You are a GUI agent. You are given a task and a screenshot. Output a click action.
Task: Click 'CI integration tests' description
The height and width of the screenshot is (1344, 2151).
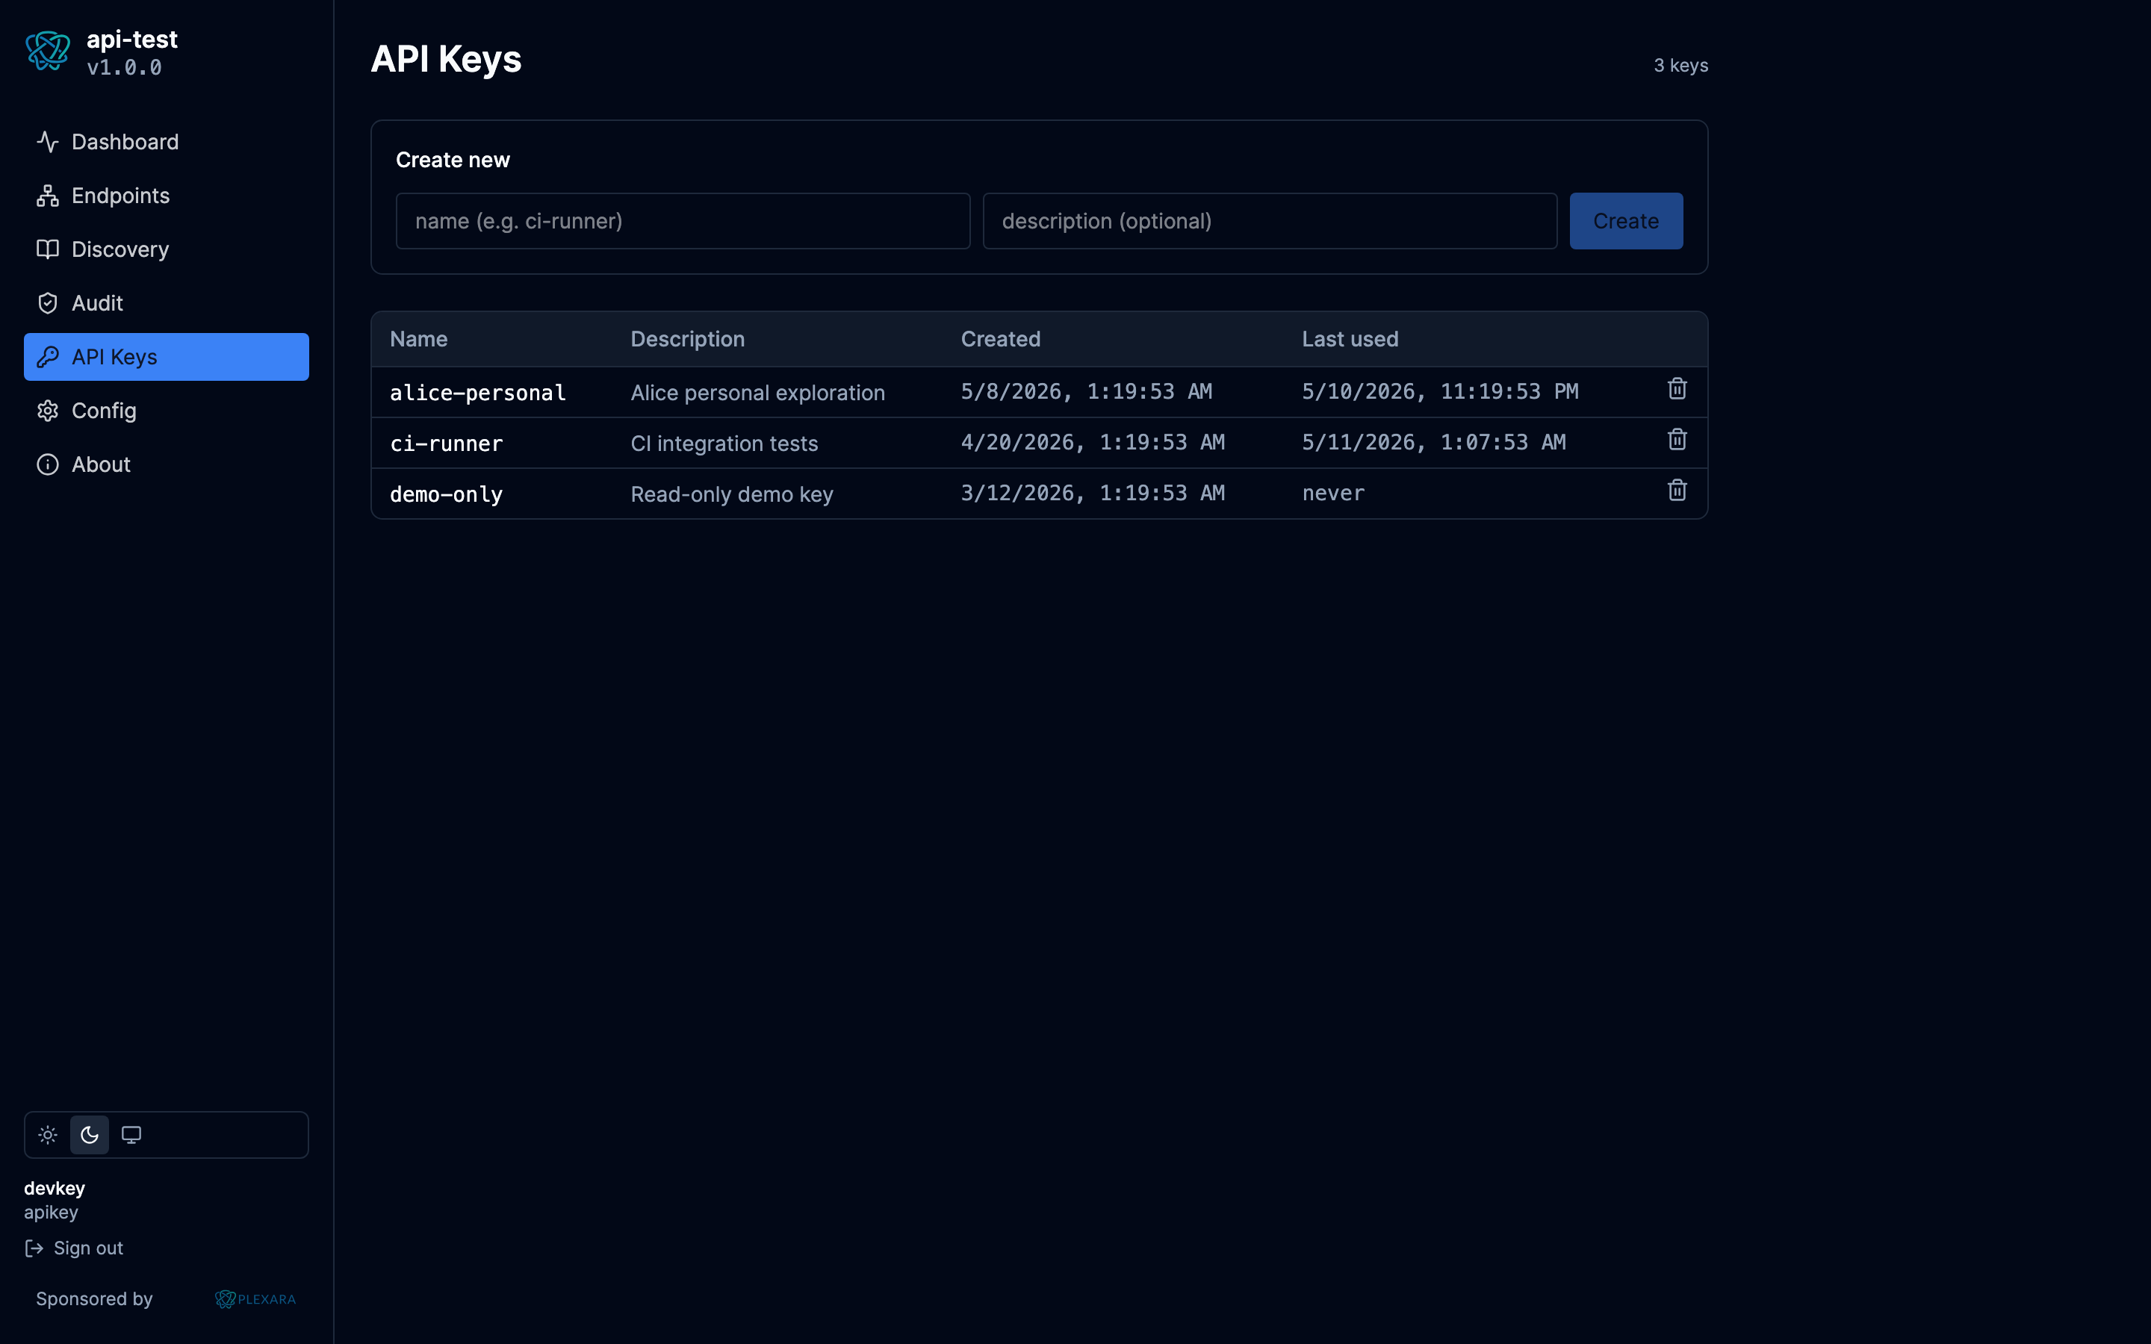tap(724, 444)
